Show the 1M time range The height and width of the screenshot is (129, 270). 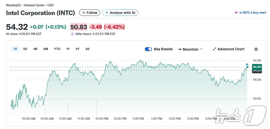click(35, 49)
